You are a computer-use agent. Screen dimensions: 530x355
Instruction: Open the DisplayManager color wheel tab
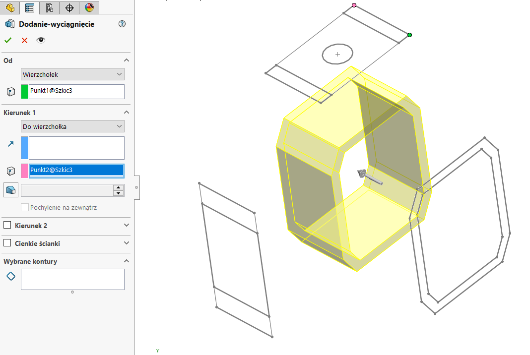click(x=89, y=7)
